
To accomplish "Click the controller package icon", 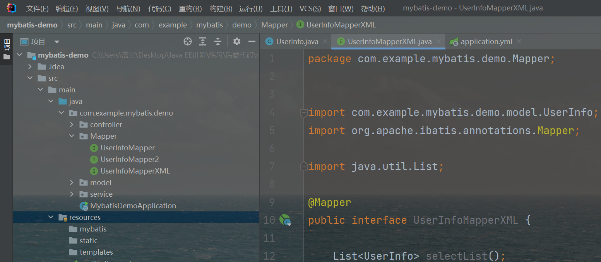I will click(x=84, y=124).
